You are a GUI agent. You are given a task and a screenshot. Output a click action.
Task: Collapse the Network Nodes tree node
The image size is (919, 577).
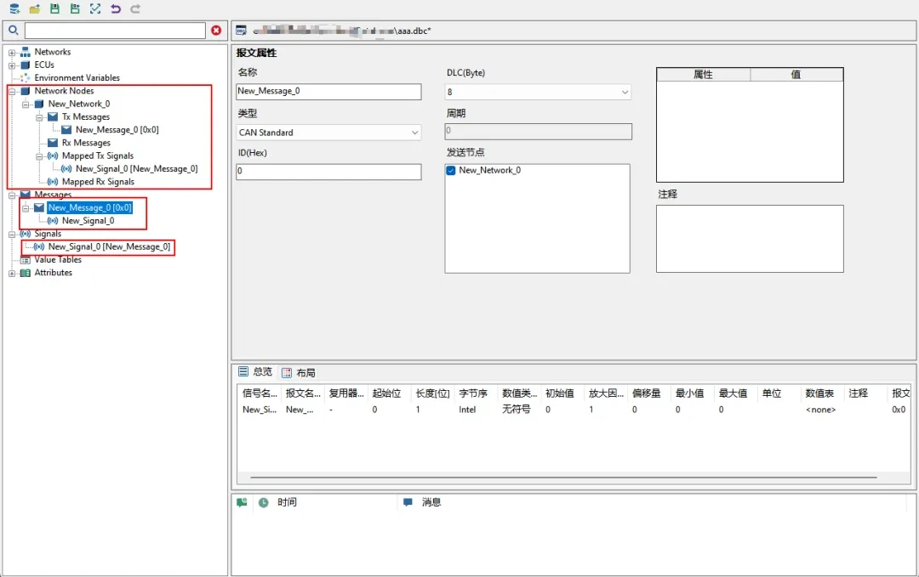pyautogui.click(x=12, y=91)
